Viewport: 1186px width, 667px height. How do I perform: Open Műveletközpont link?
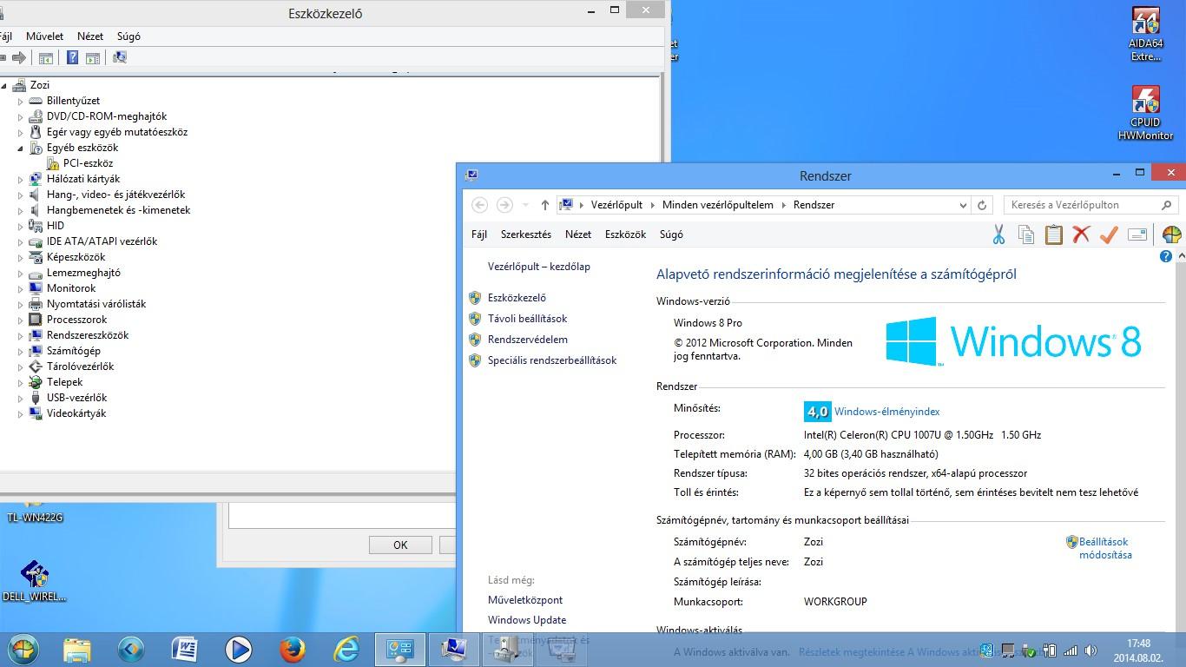point(525,600)
